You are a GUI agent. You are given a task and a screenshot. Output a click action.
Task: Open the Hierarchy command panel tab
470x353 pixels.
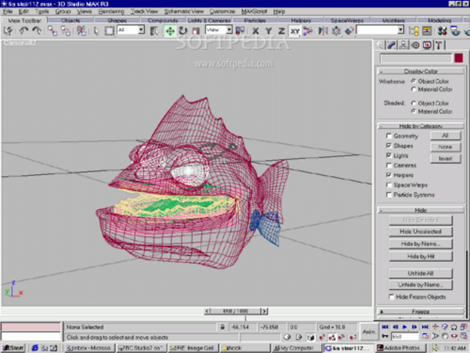coord(403,46)
